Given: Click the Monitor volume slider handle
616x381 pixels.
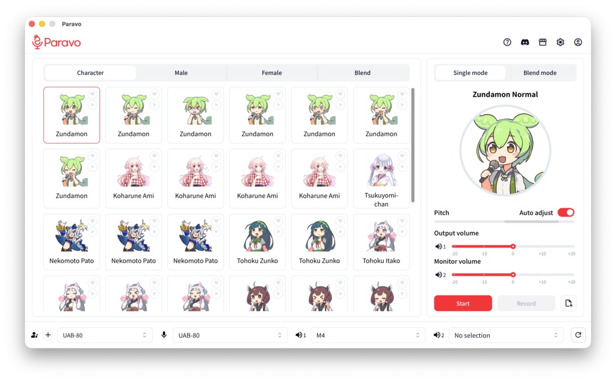Looking at the screenshot, I should (513, 275).
